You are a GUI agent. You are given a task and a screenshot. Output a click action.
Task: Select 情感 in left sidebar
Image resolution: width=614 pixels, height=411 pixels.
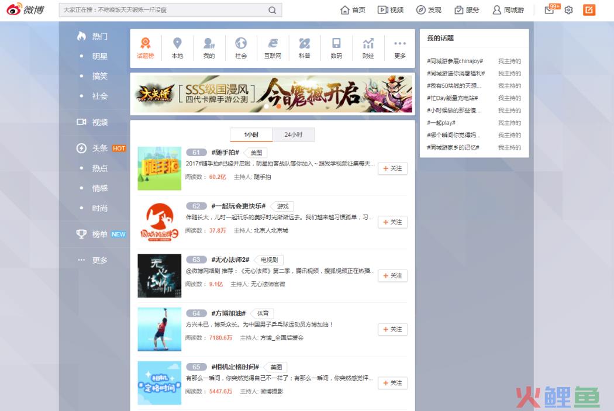[x=99, y=188]
